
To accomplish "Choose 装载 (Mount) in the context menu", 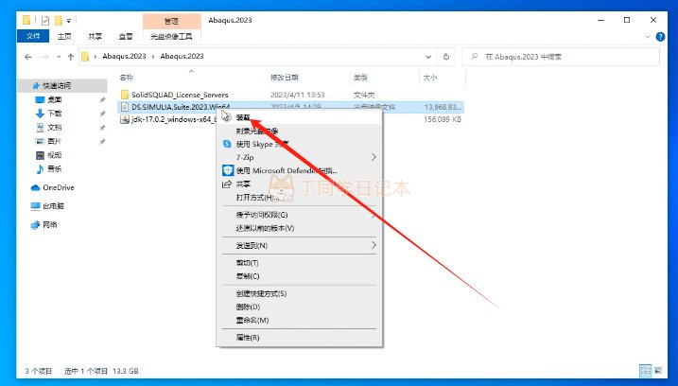I will pyautogui.click(x=299, y=117).
